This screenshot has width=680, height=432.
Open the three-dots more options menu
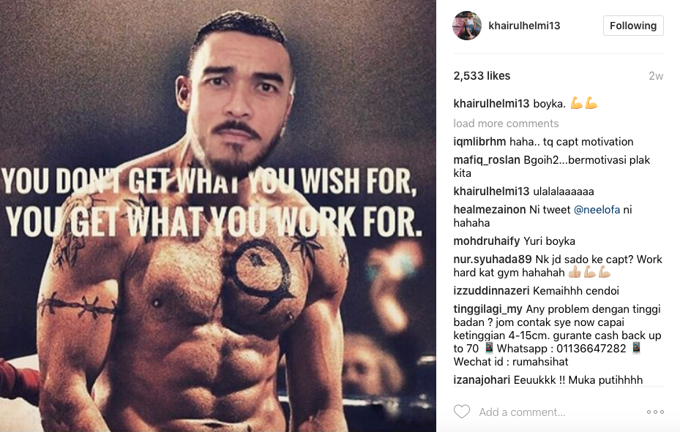(655, 412)
